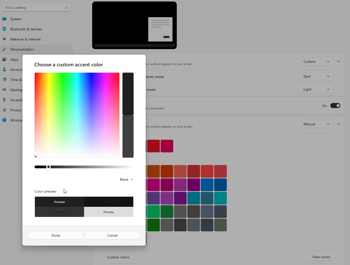This screenshot has width=350, height=265.
Task: Open the Custom mode dropdown
Action: (x=317, y=62)
